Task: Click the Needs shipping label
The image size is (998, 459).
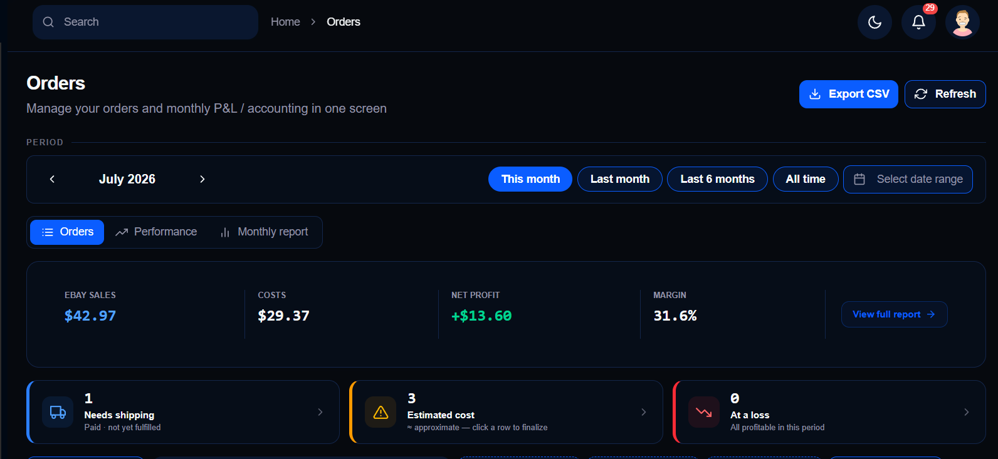Action: point(119,415)
